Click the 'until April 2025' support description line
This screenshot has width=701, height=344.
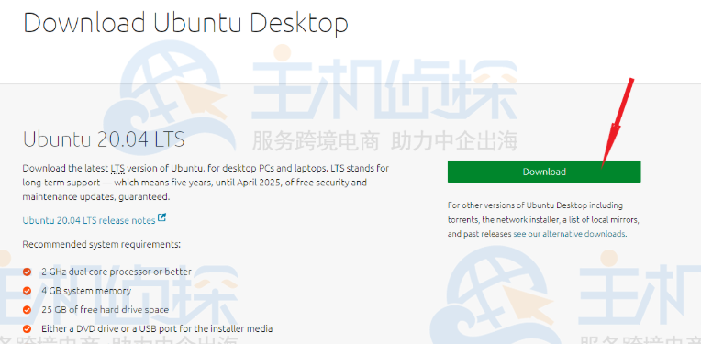[x=195, y=183]
